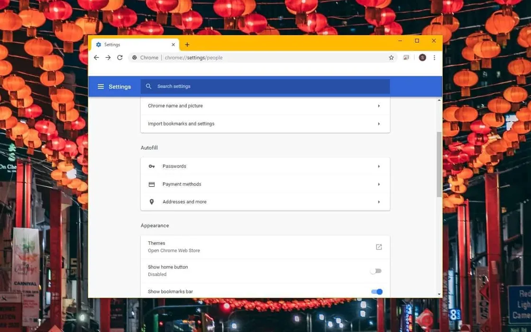Image resolution: width=531 pixels, height=332 pixels.
Task: Open a new tab with the plus button
Action: click(187, 44)
